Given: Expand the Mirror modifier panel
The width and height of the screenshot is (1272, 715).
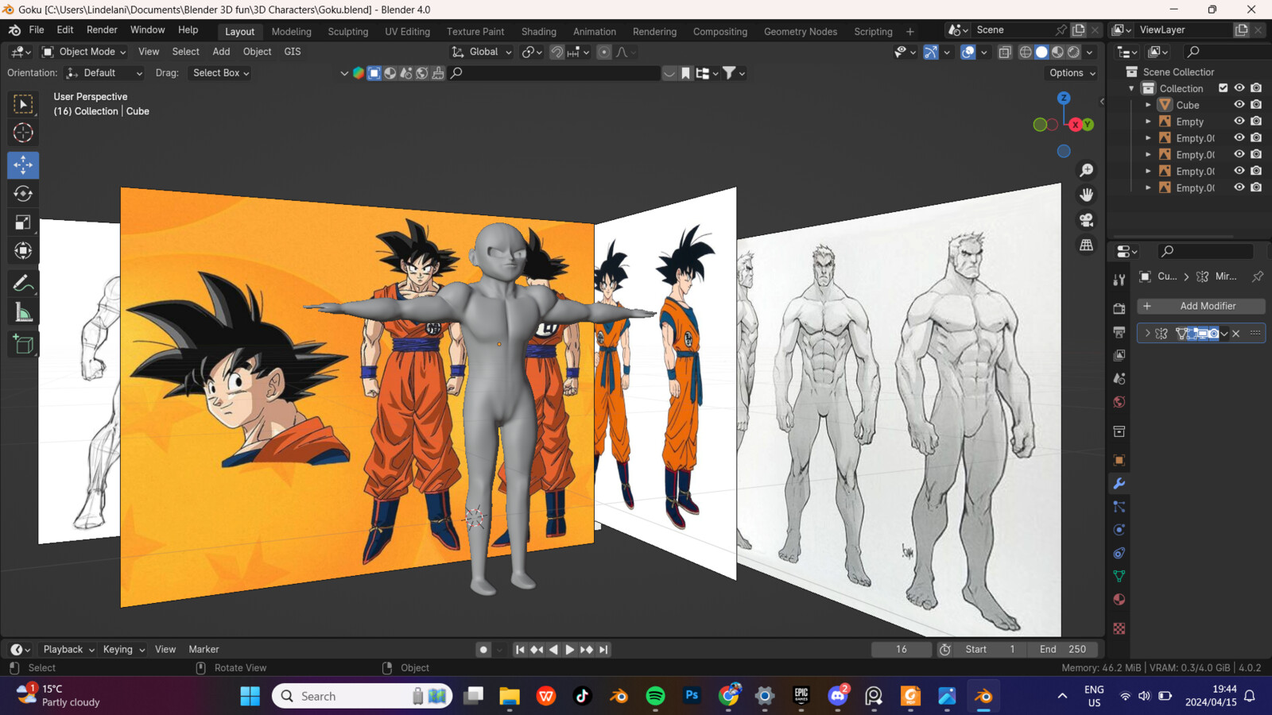Looking at the screenshot, I should [1147, 334].
